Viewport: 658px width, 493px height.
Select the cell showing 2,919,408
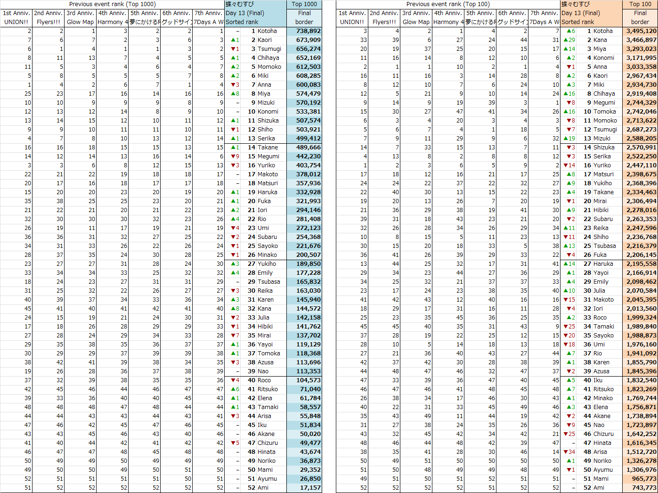(x=640, y=94)
